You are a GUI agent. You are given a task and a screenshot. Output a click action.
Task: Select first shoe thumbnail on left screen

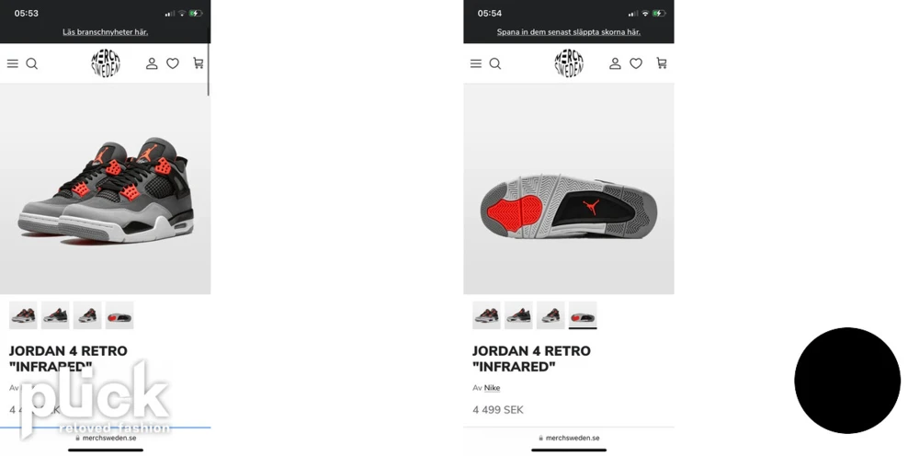pos(24,315)
